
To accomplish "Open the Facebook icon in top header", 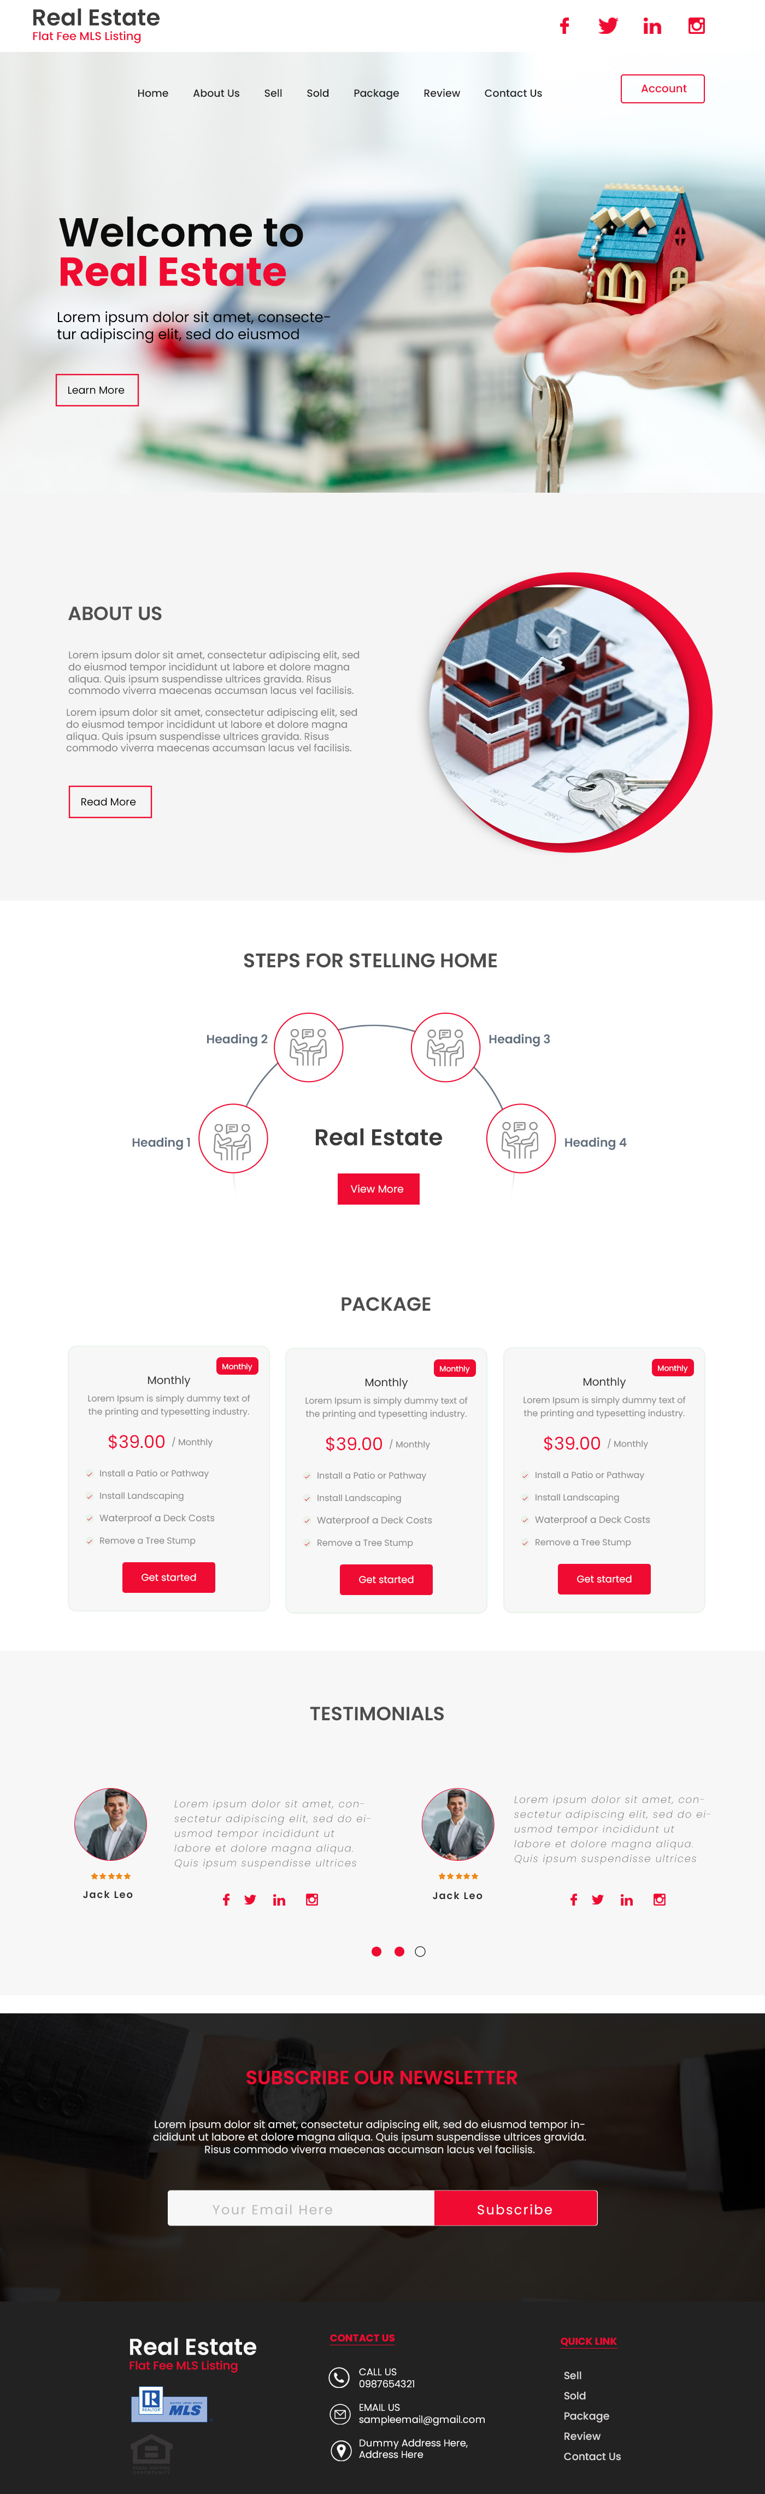I will [x=565, y=25].
